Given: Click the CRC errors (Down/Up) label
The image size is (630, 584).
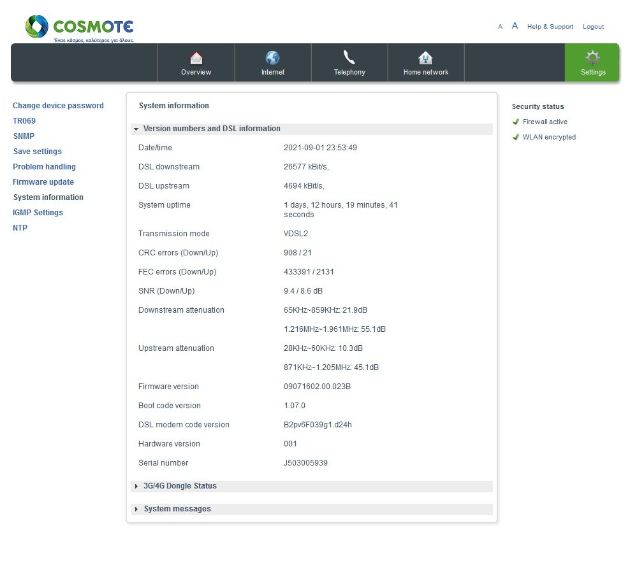Looking at the screenshot, I should [178, 253].
